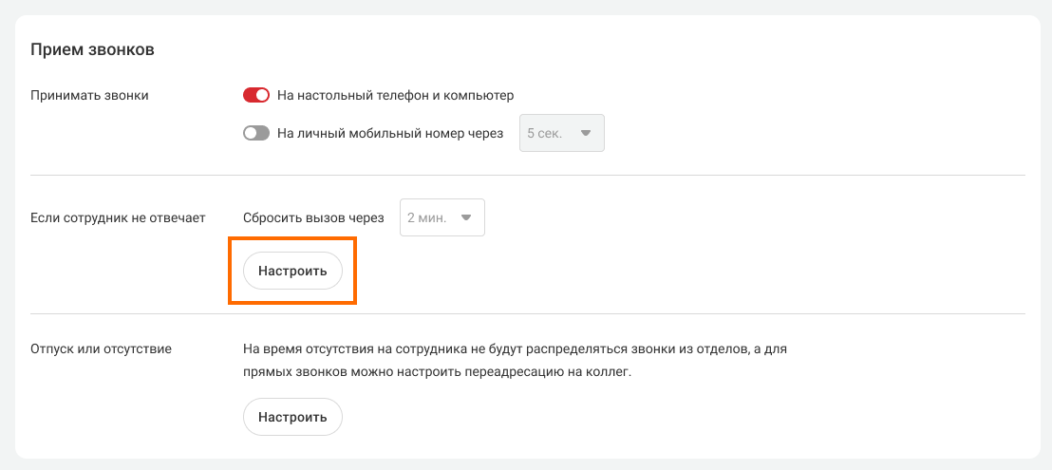Image resolution: width=1052 pixels, height=470 pixels.
Task: Click the 'Если сотрудник не отвечает' label
Action: point(118,217)
